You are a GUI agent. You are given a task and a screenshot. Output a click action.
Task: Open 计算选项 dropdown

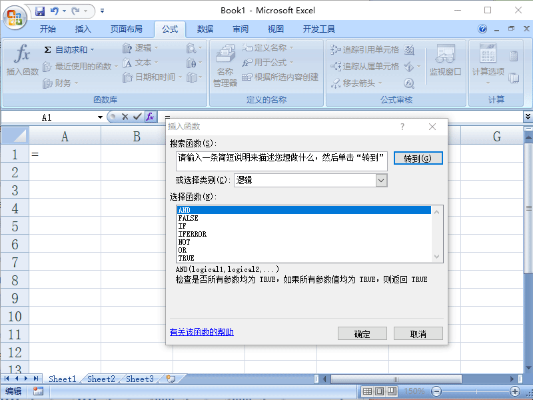click(x=488, y=65)
